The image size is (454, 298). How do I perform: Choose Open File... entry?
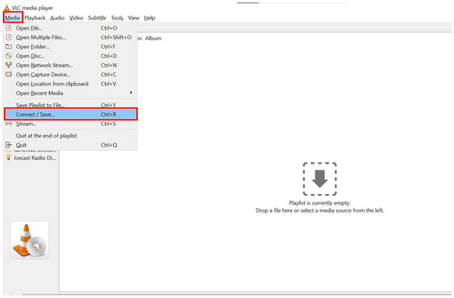(x=70, y=28)
